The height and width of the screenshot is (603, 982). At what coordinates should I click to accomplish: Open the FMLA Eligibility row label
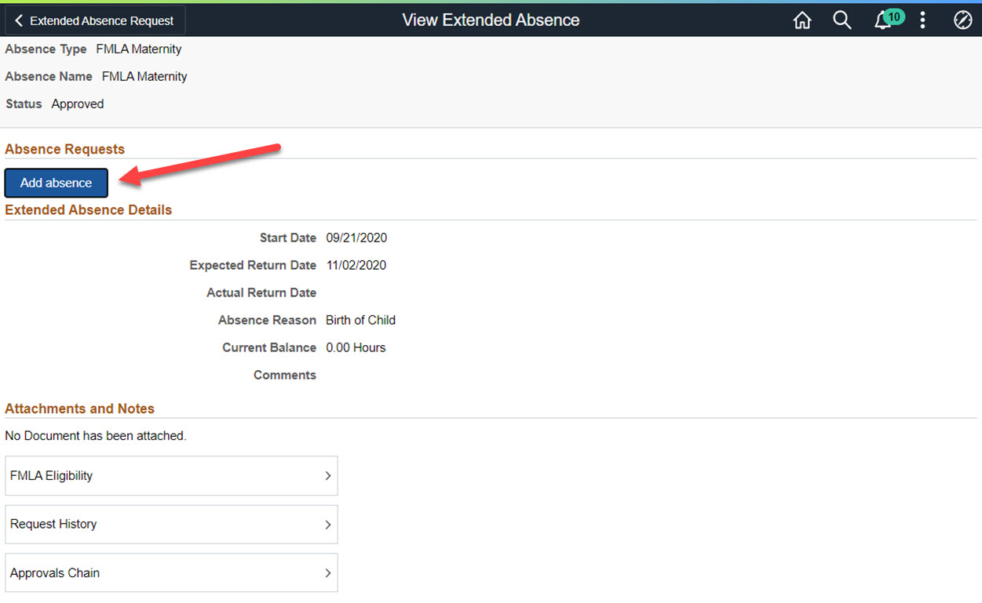click(x=52, y=476)
